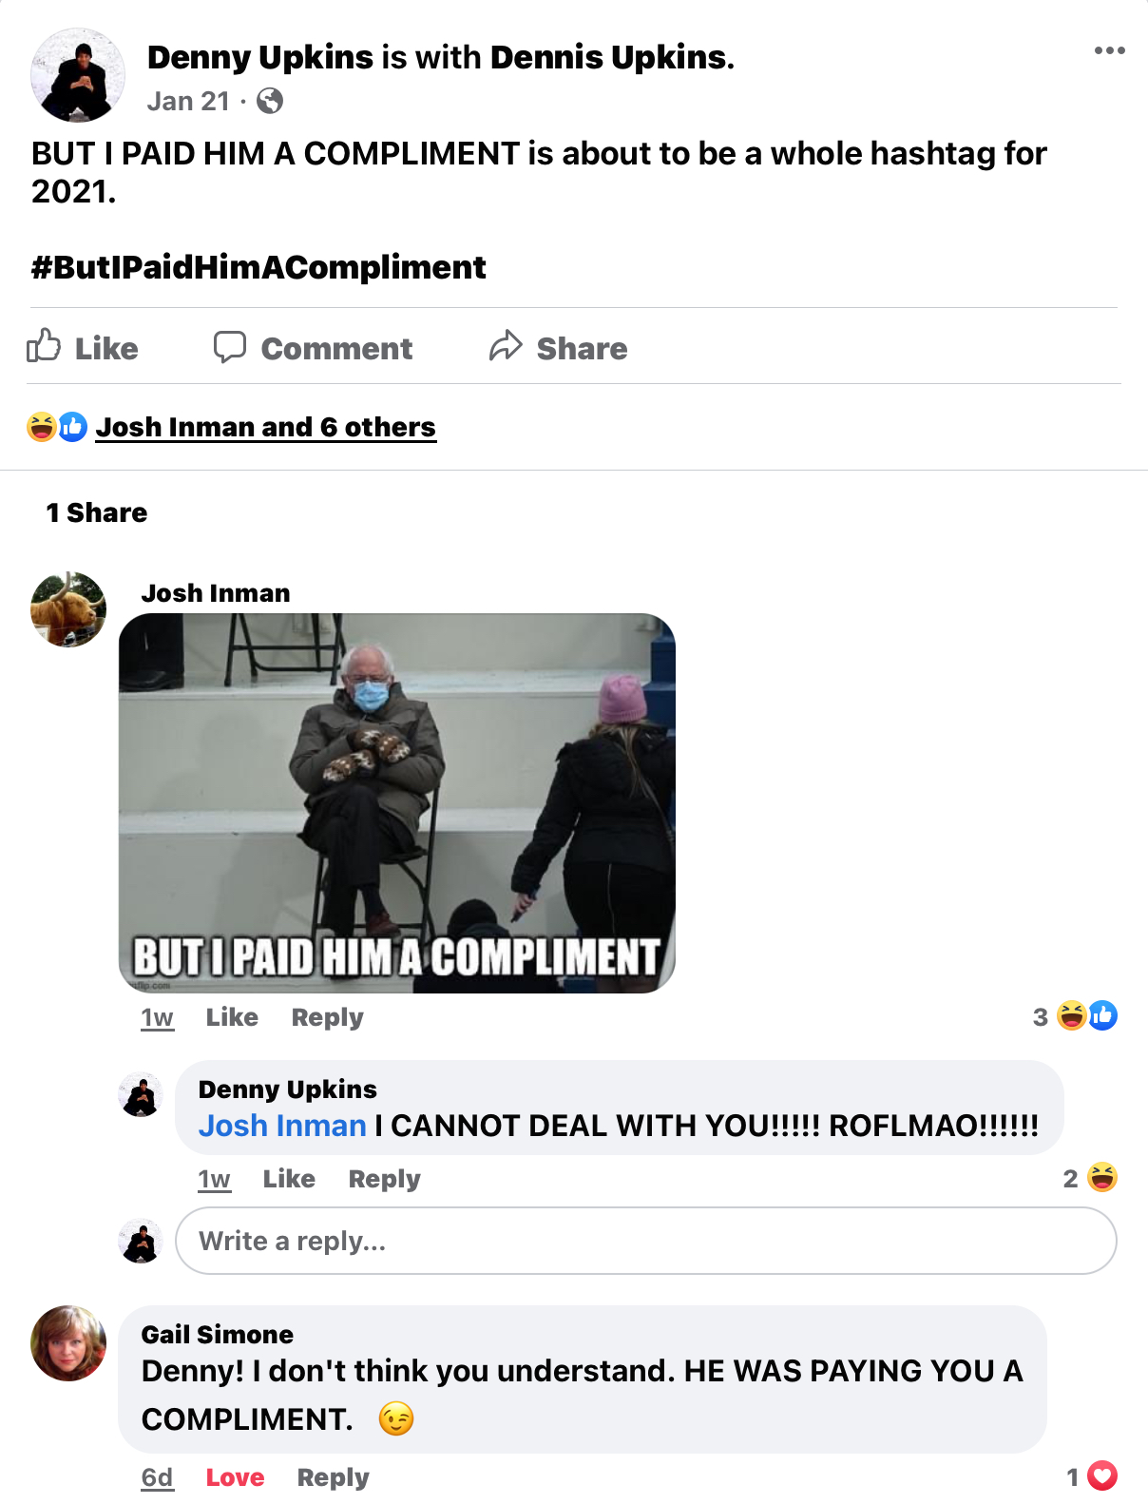Click the thumbs-up Like icon on the post
1148x1504 pixels.
[44, 346]
